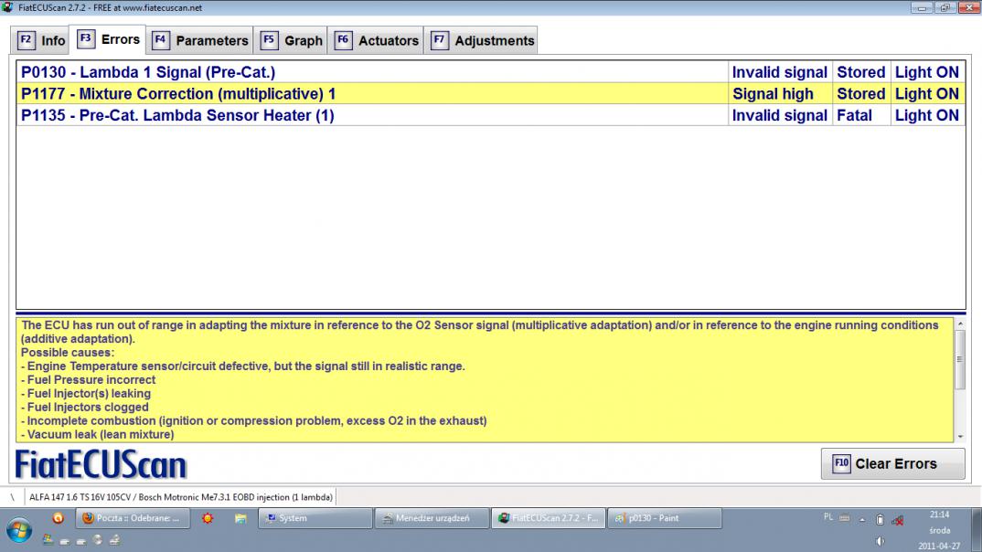Screen dimensions: 982x552
Task: Click the F2 key icon on Info tab
Action: coord(26,40)
